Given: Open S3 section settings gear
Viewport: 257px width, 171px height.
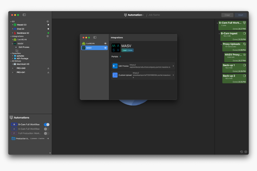Looking at the screenshot, I should click(48, 22).
